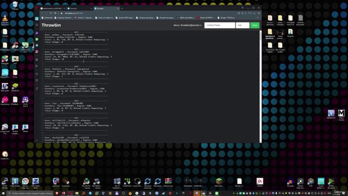348x196 pixels.
Task: Select the Recycle Bin desktop icon
Action: [x=15, y=5]
